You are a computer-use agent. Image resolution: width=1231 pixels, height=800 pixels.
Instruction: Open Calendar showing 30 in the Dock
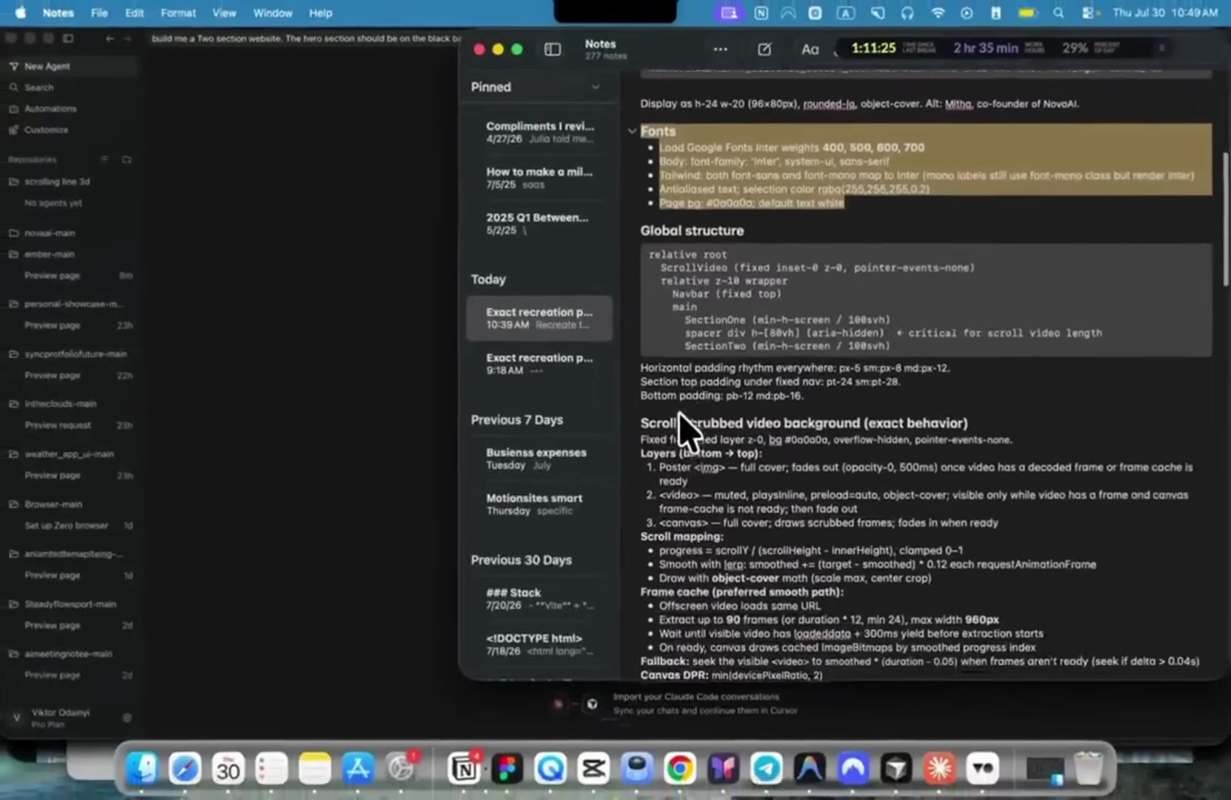227,768
